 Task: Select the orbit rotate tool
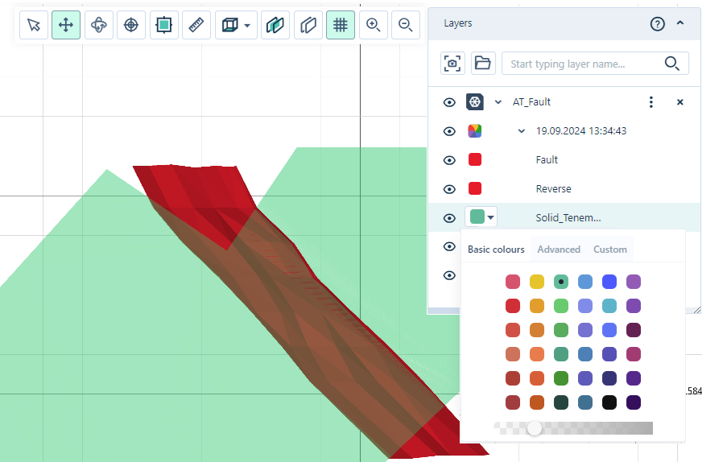(98, 25)
